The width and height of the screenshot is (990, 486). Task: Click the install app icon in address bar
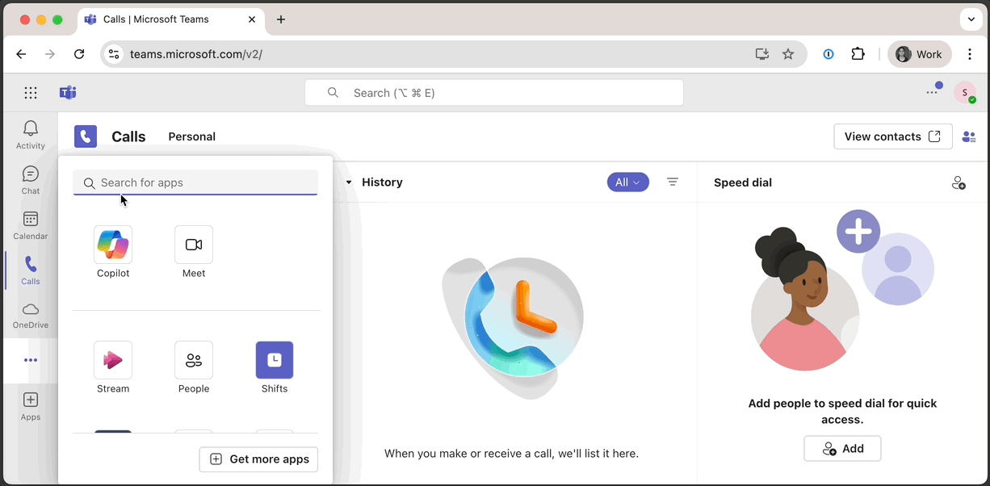(x=762, y=54)
